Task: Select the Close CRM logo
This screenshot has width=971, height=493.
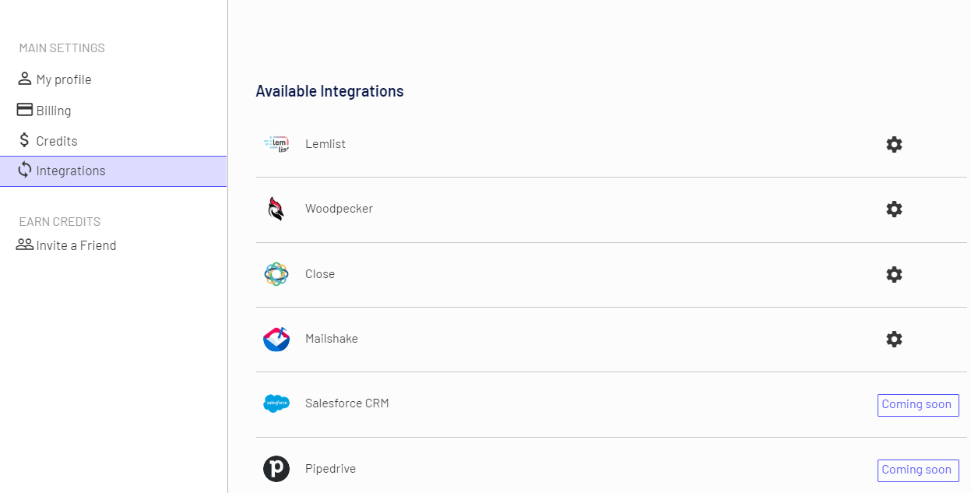Action: click(276, 274)
